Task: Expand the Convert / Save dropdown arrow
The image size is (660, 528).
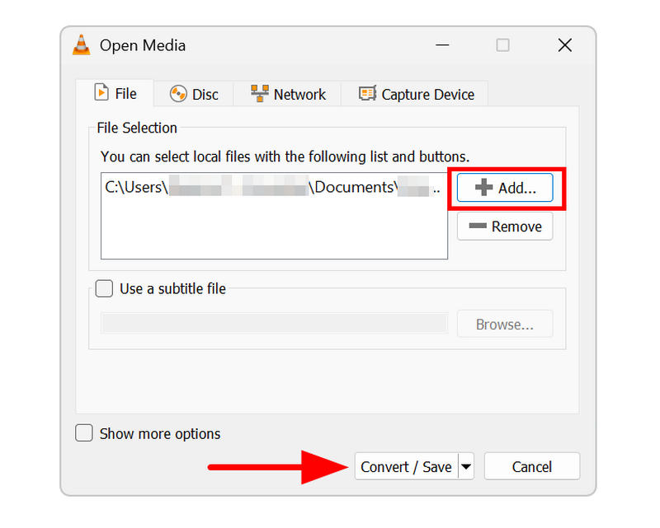Action: (466, 466)
